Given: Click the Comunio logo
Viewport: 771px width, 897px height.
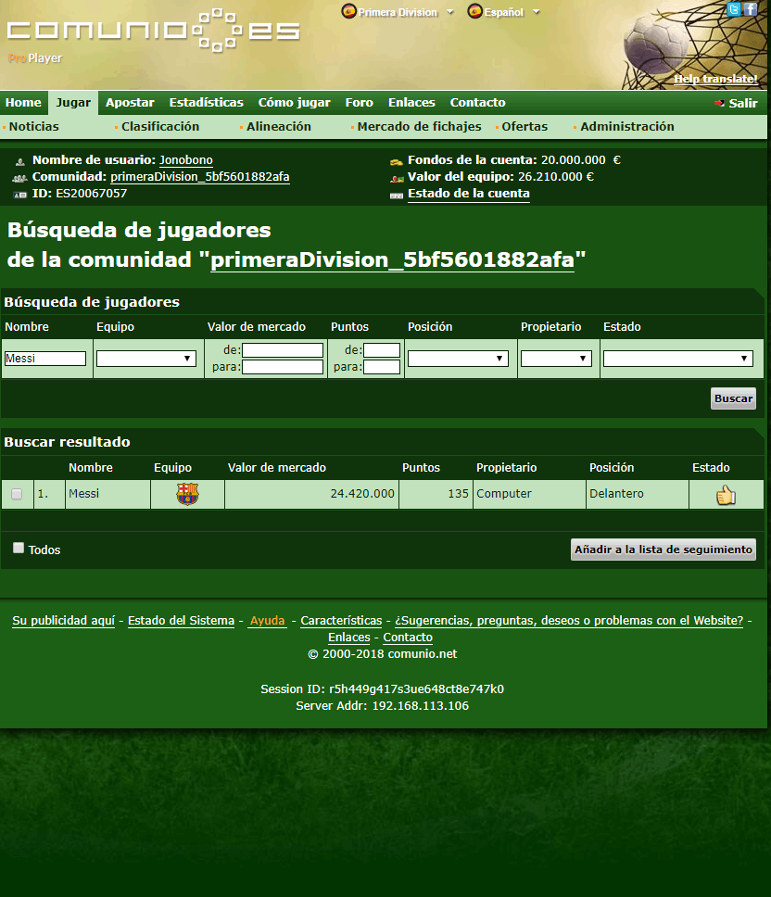Looking at the screenshot, I should pos(153,31).
